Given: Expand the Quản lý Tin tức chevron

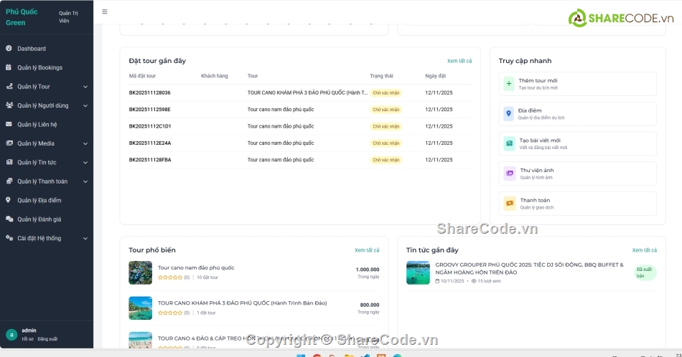Looking at the screenshot, I should point(85,163).
